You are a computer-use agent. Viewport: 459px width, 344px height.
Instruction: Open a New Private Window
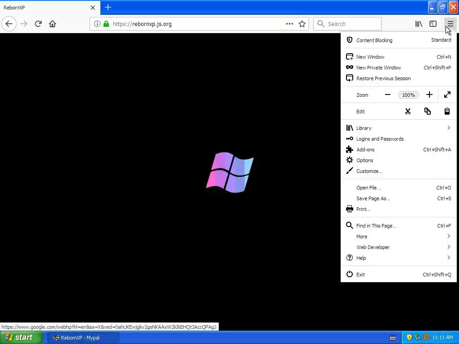[x=398, y=68]
